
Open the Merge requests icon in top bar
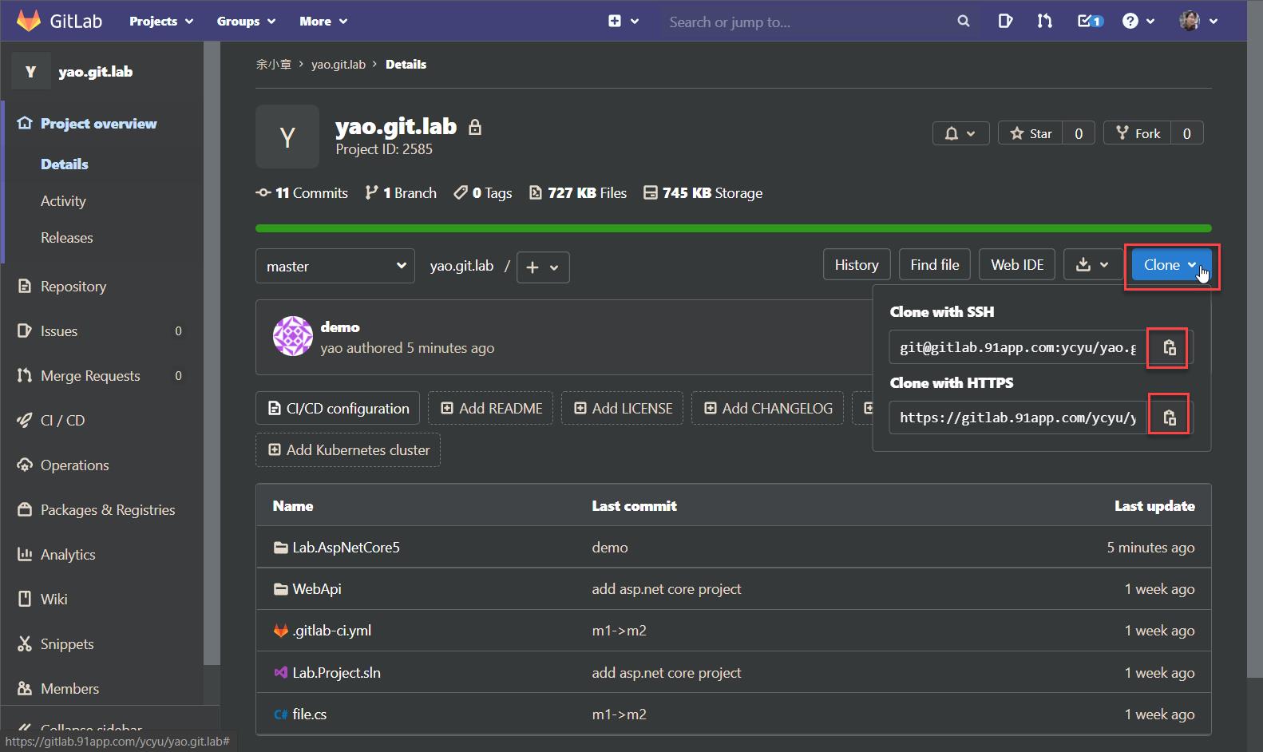tap(1044, 22)
